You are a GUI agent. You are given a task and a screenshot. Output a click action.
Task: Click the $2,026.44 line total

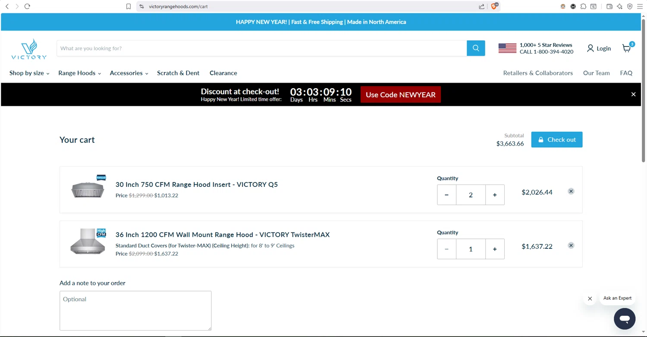point(537,192)
